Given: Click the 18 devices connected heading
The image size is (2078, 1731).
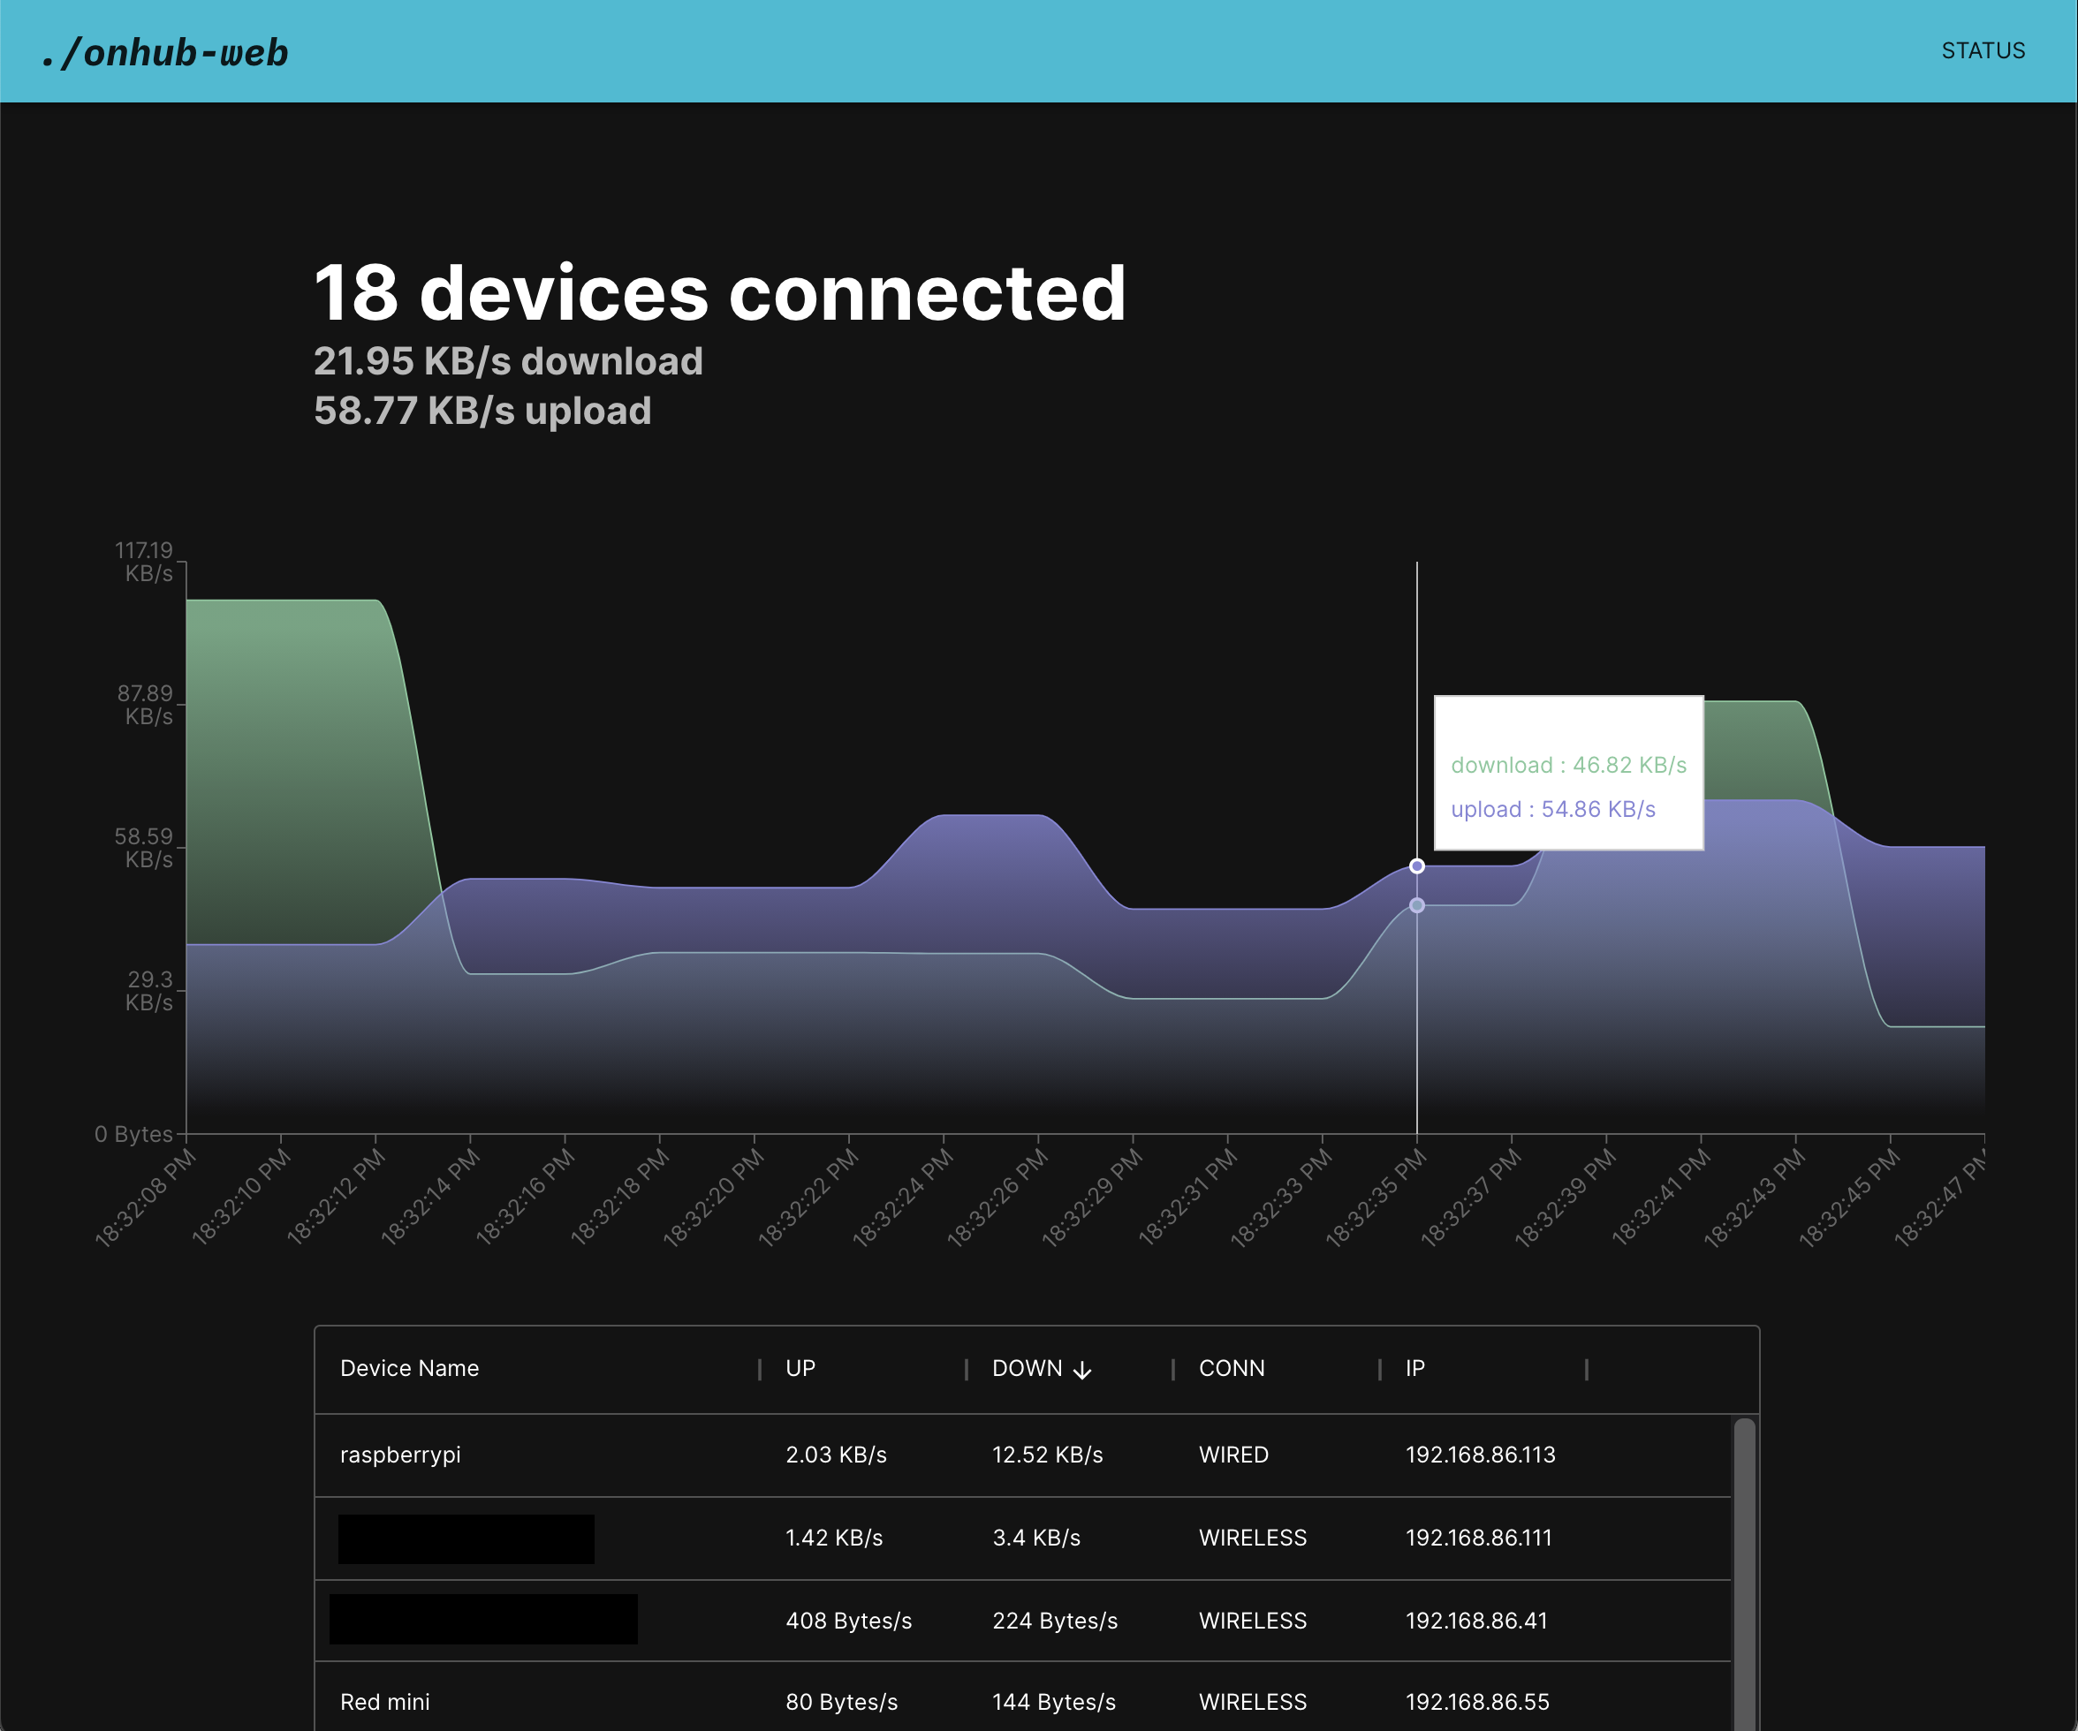Looking at the screenshot, I should [x=720, y=294].
